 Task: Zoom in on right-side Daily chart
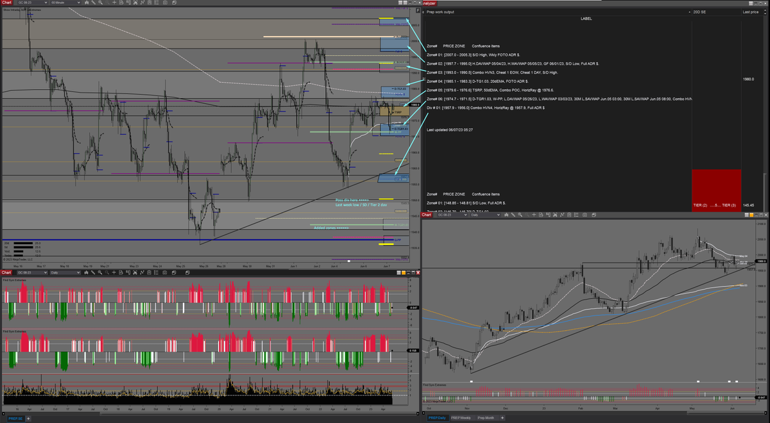520,214
